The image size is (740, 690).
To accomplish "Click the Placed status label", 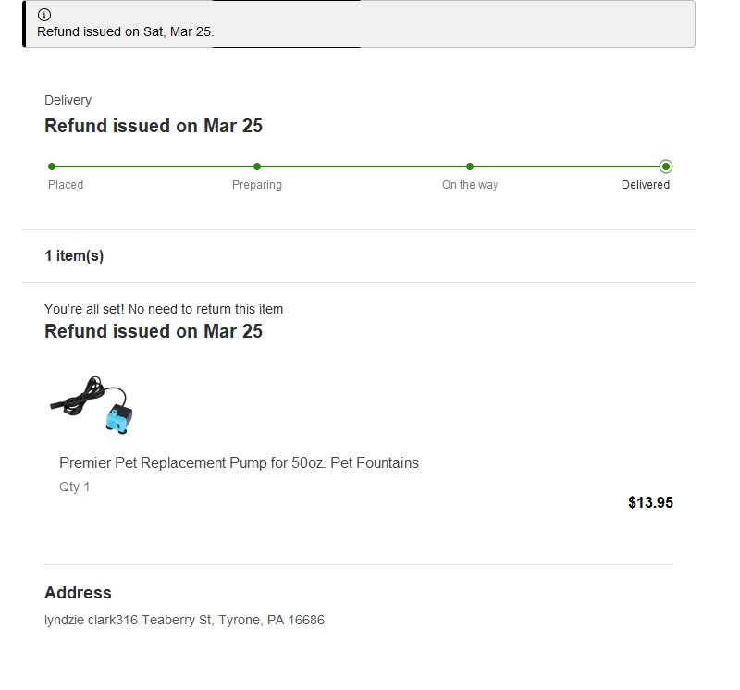I will [x=66, y=185].
